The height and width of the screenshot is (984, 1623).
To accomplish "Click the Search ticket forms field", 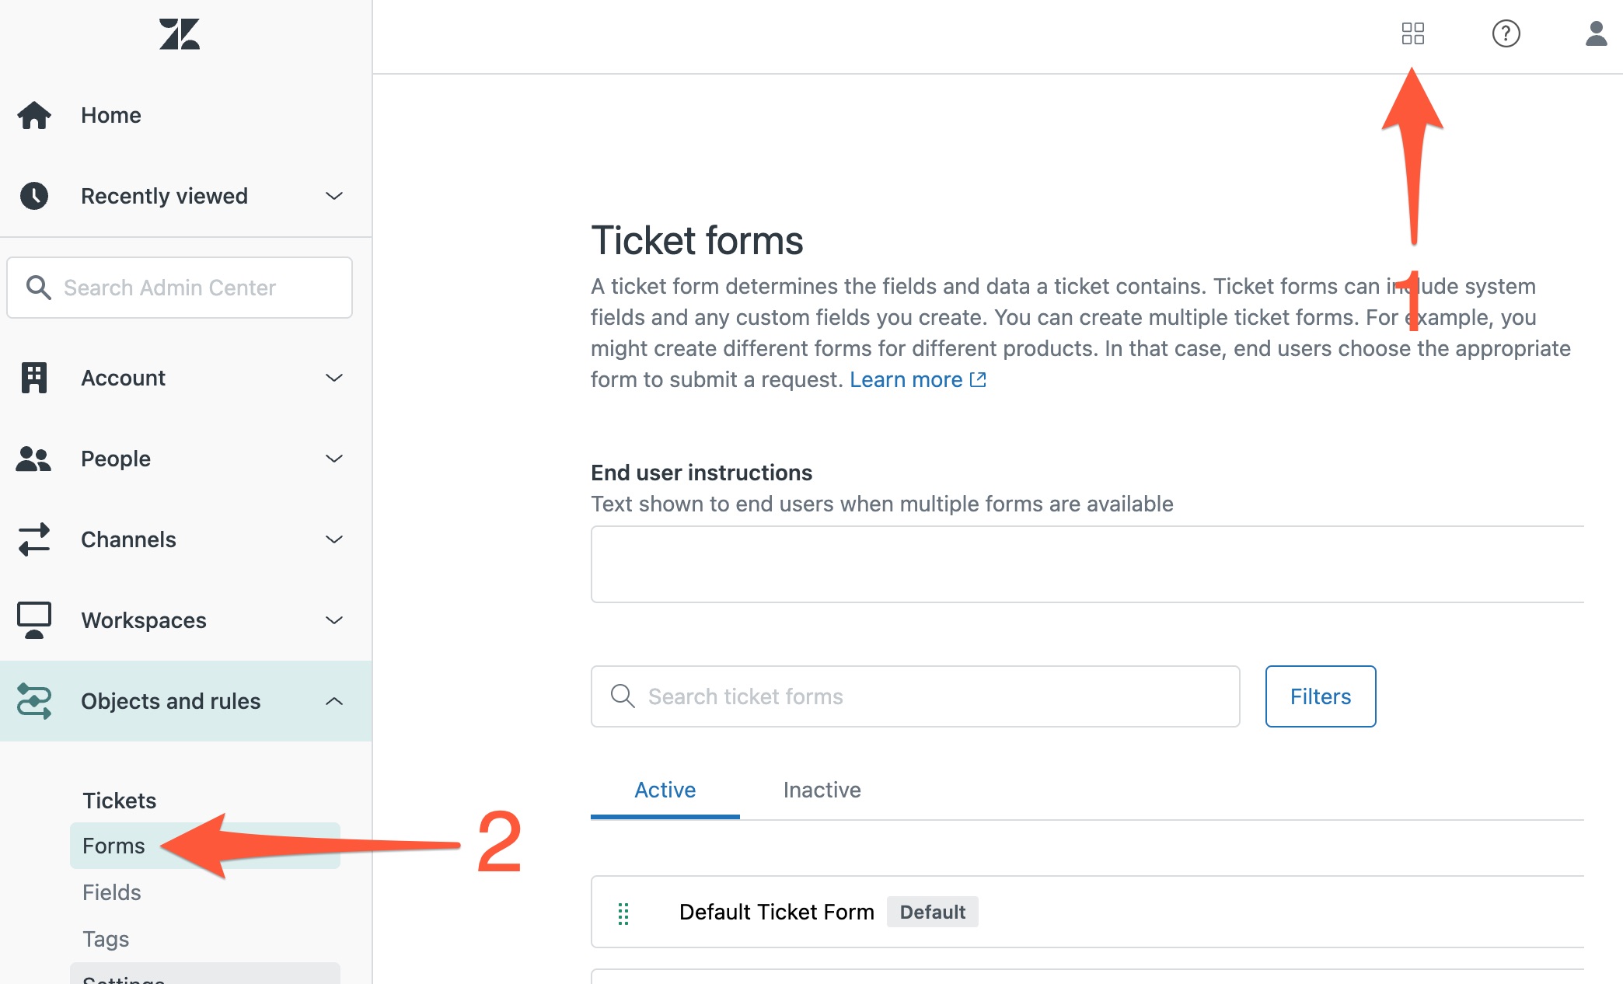I will (894, 696).
